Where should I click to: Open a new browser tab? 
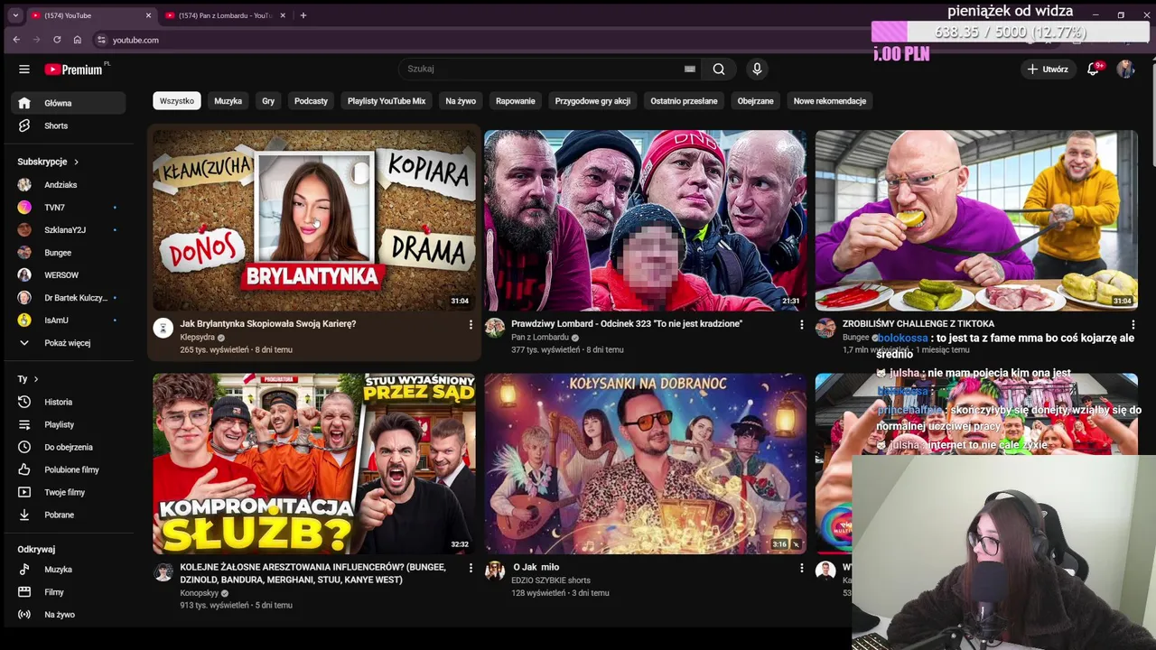[x=303, y=15]
